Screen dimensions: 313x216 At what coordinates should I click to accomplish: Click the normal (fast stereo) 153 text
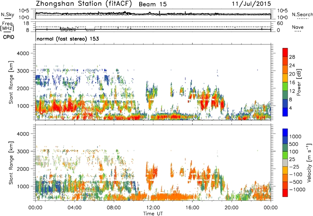(x=68, y=39)
